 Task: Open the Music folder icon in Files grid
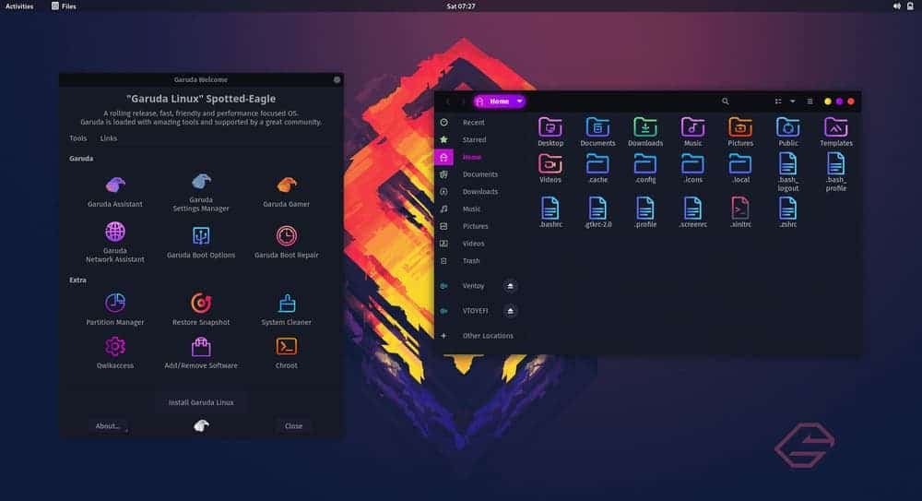click(692, 131)
